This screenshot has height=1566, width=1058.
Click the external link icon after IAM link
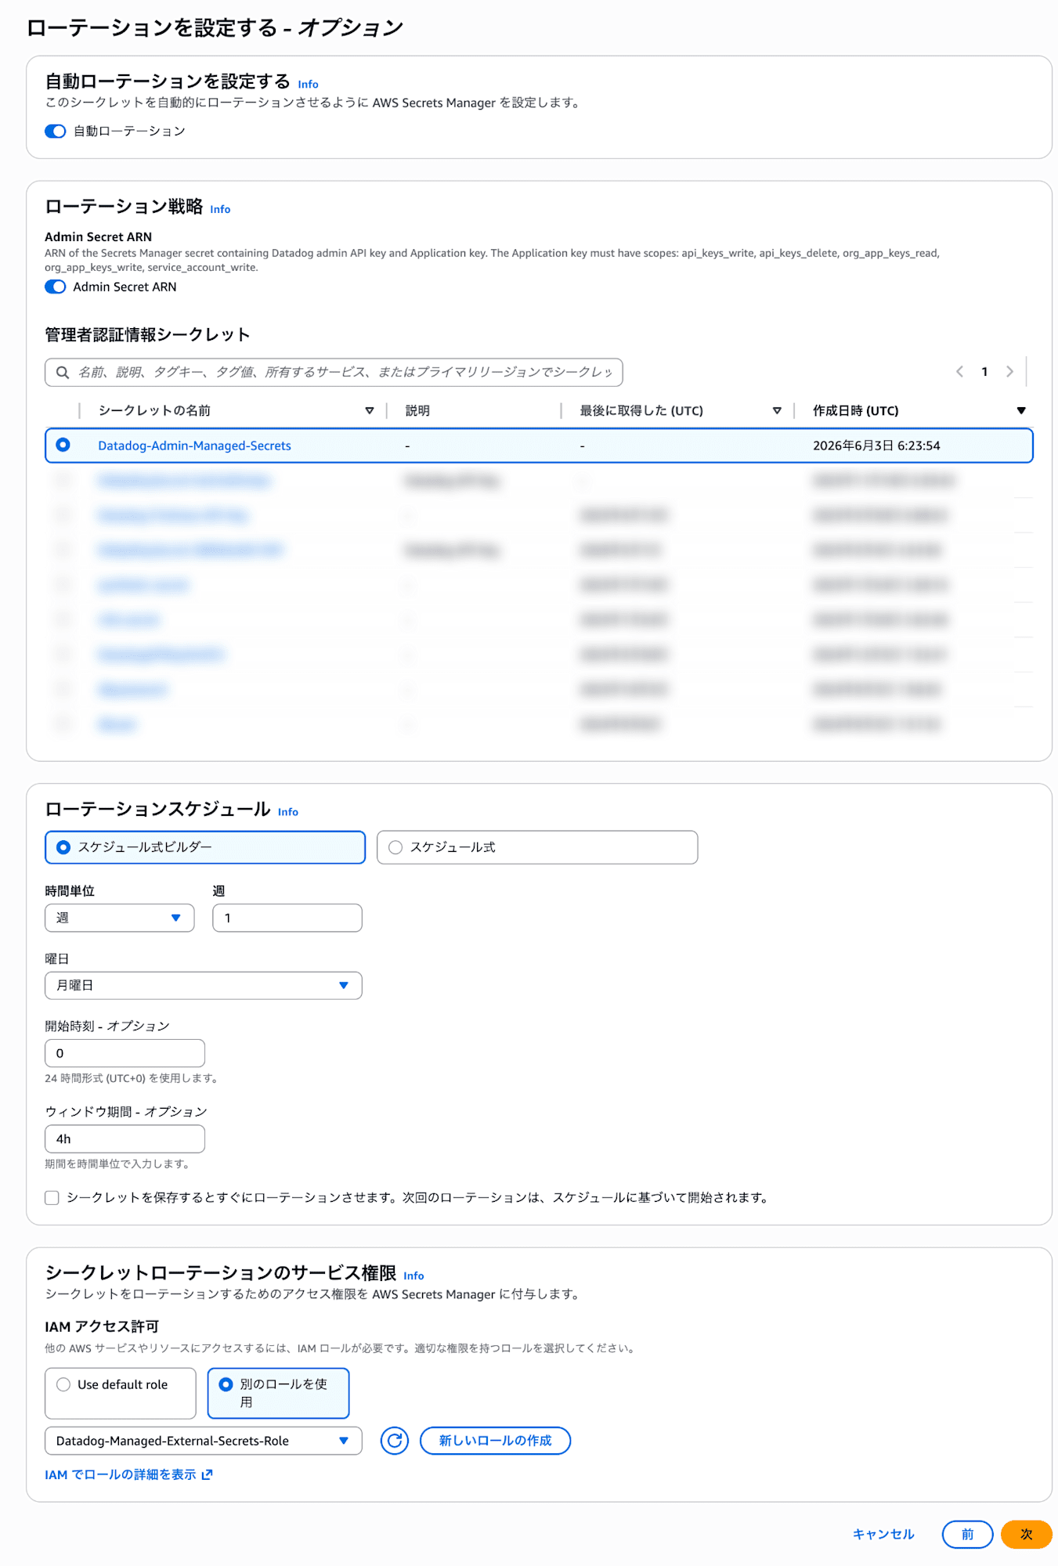tap(207, 1474)
